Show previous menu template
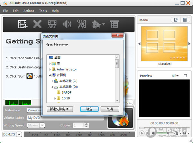Image resolution: width=193 pixels, height=143 pixels. [140, 44]
